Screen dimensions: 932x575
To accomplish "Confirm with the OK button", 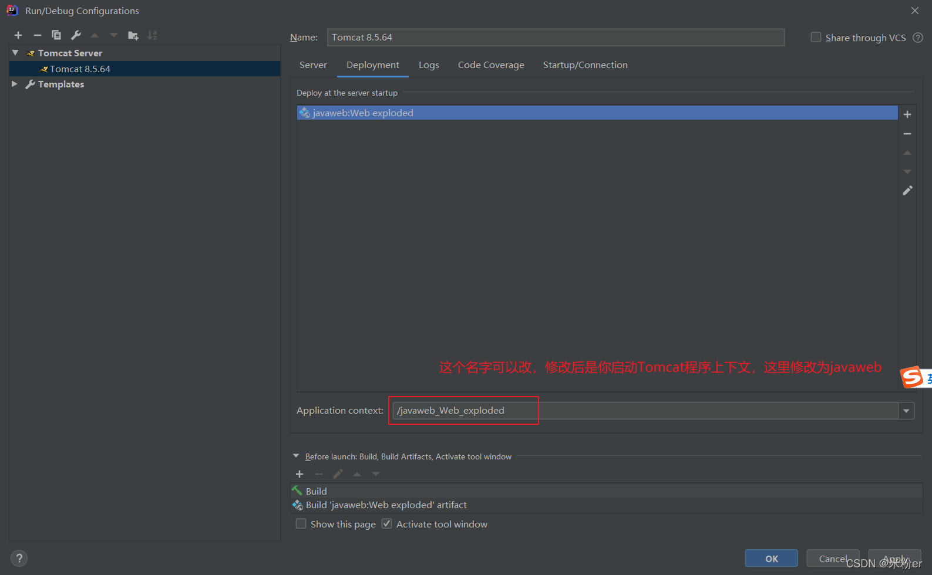I will [x=772, y=559].
